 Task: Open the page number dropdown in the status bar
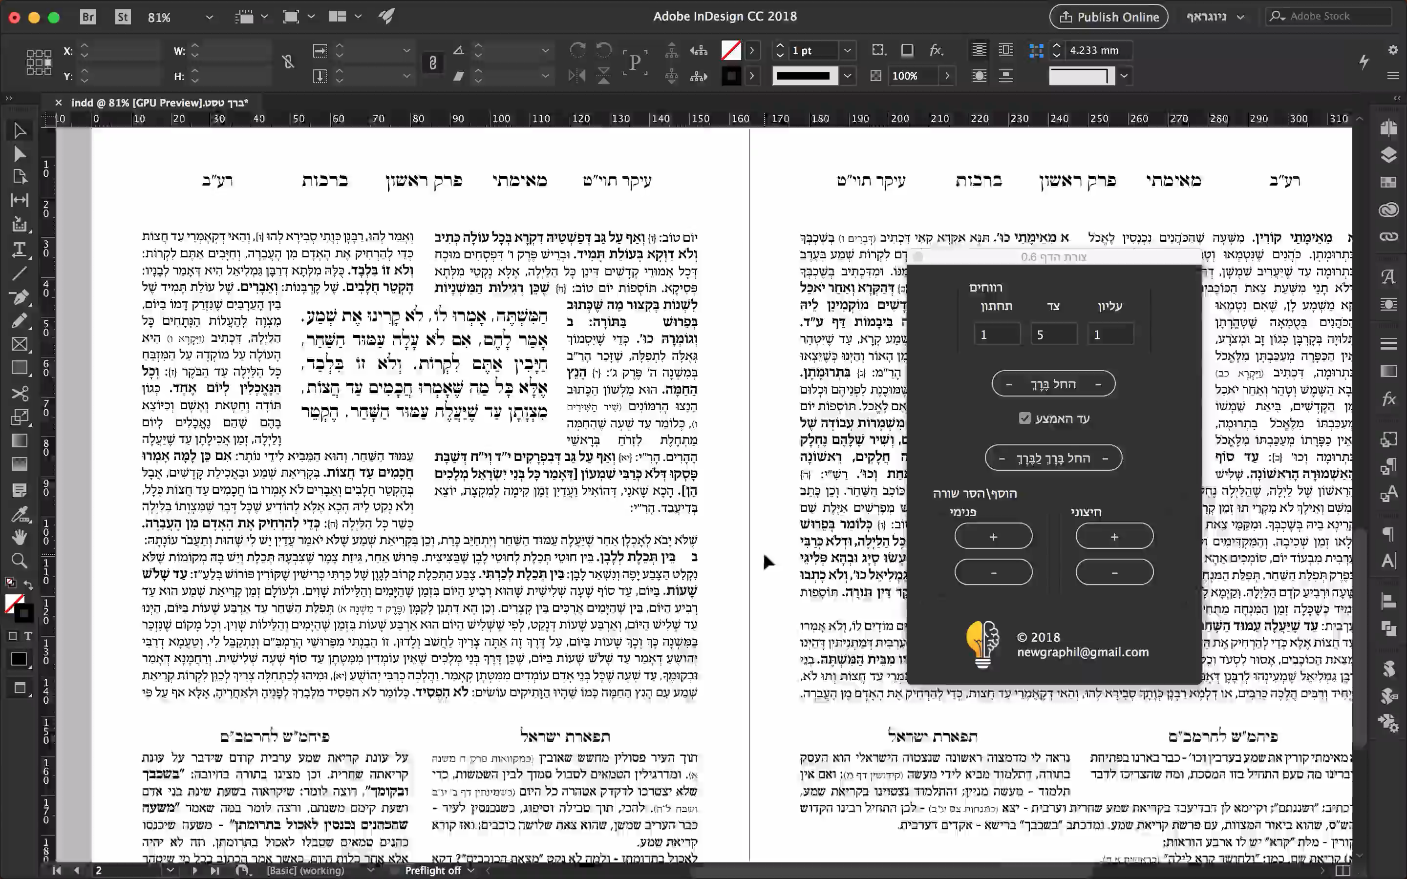pos(171,870)
